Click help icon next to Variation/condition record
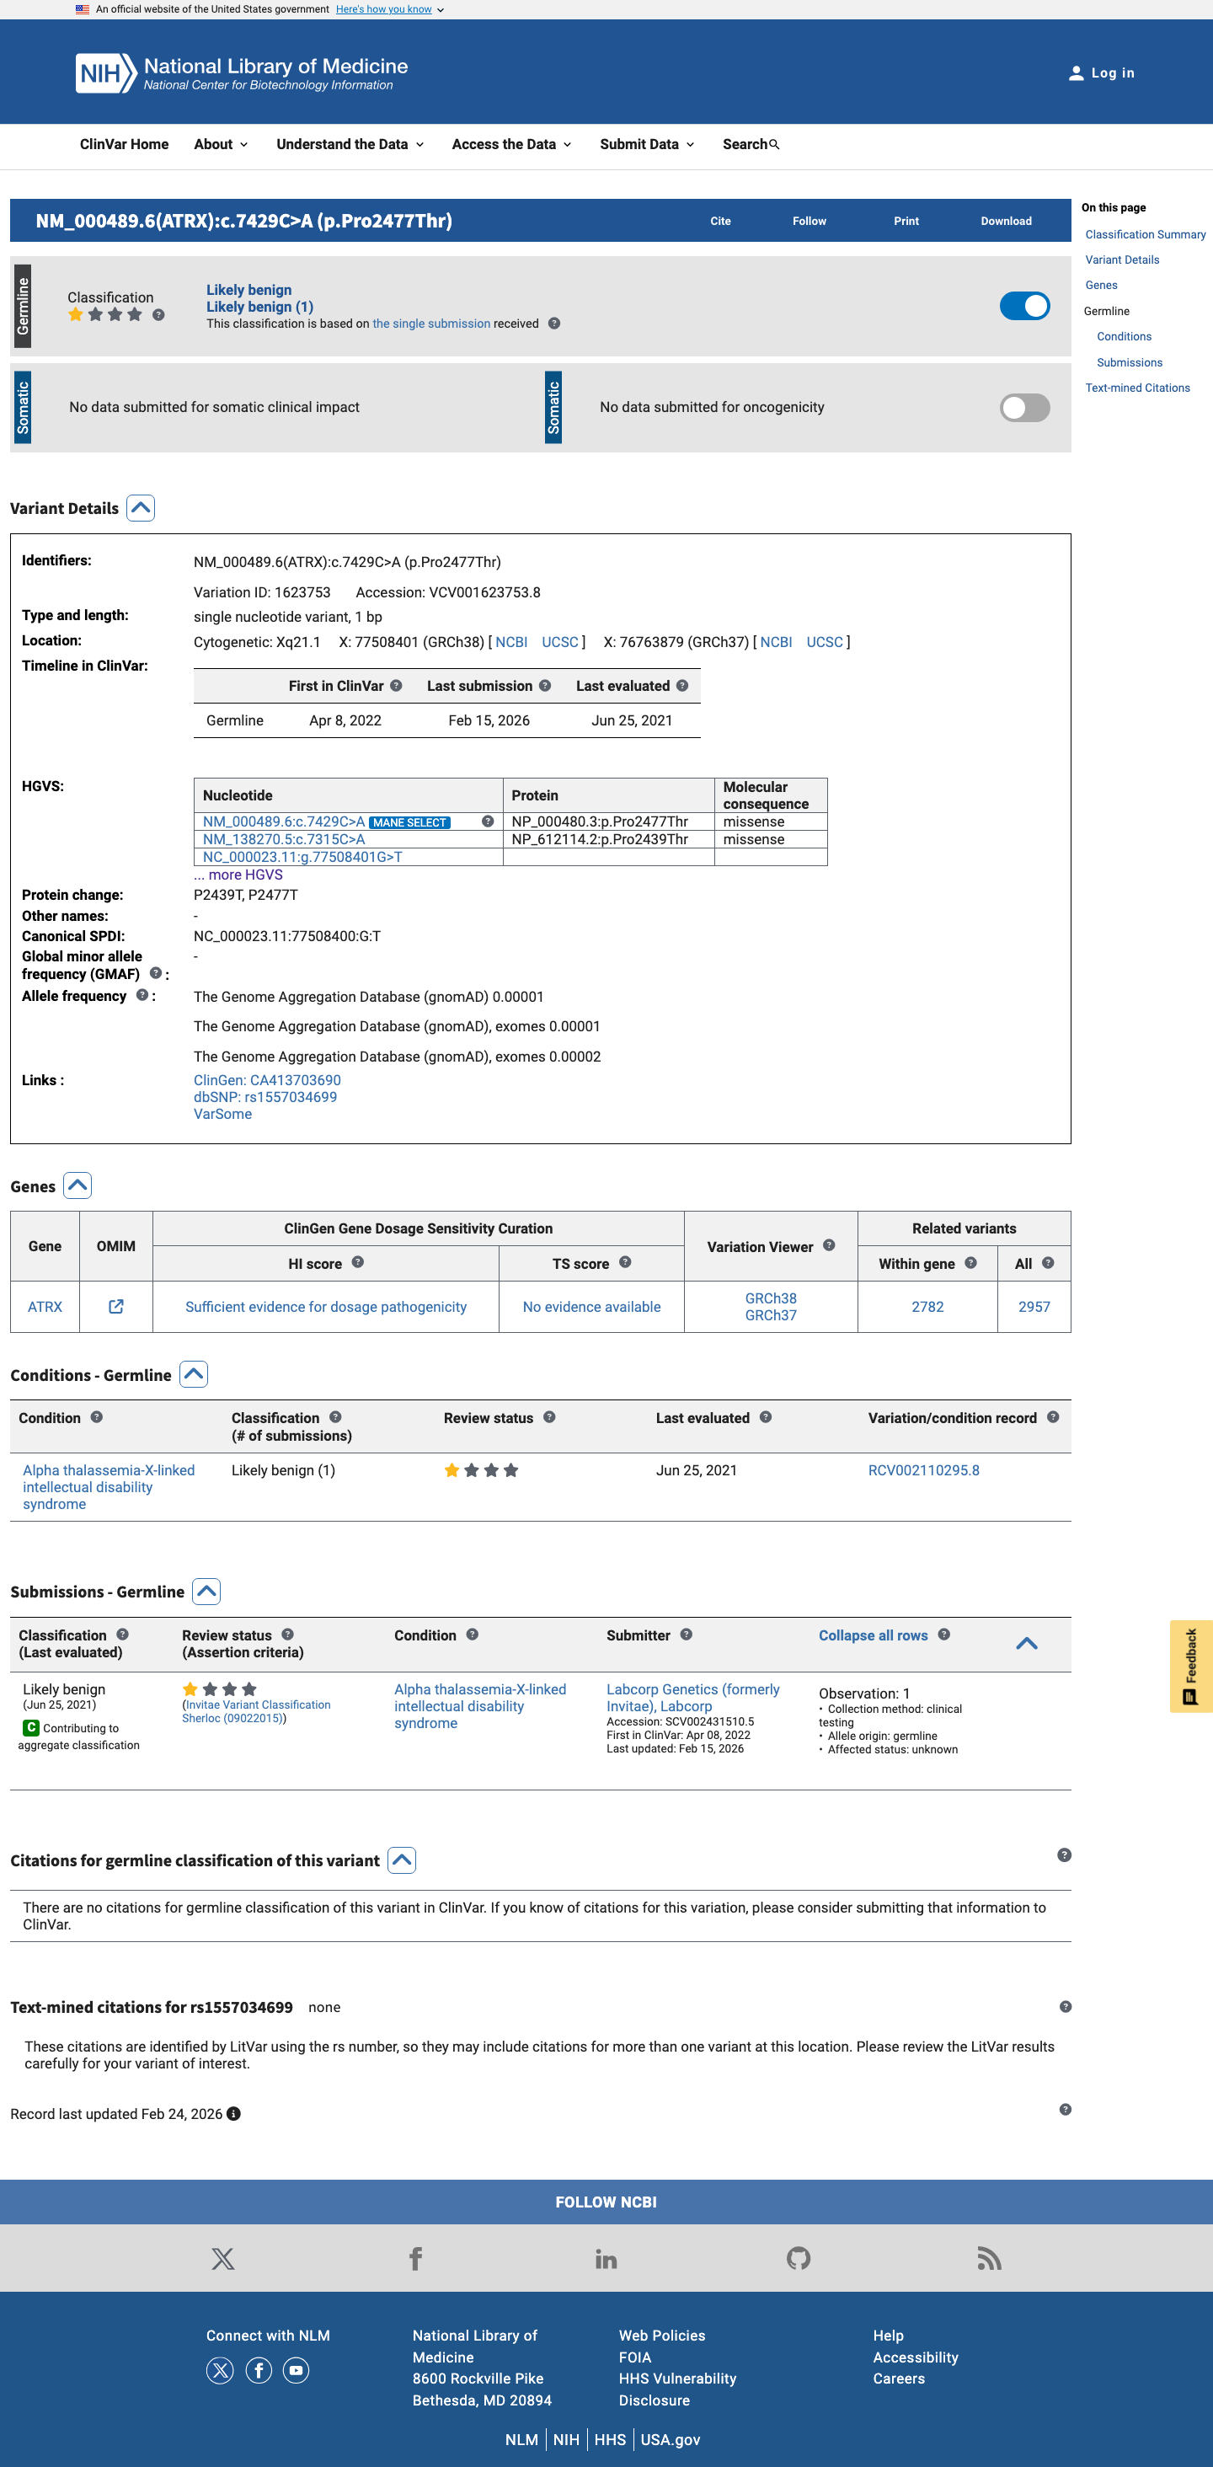Screen dimensions: 1213x2467 tap(1053, 1416)
